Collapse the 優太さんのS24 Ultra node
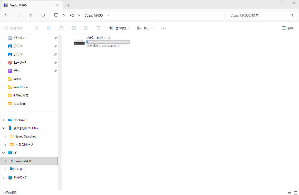The image size is (299, 195). point(3,128)
